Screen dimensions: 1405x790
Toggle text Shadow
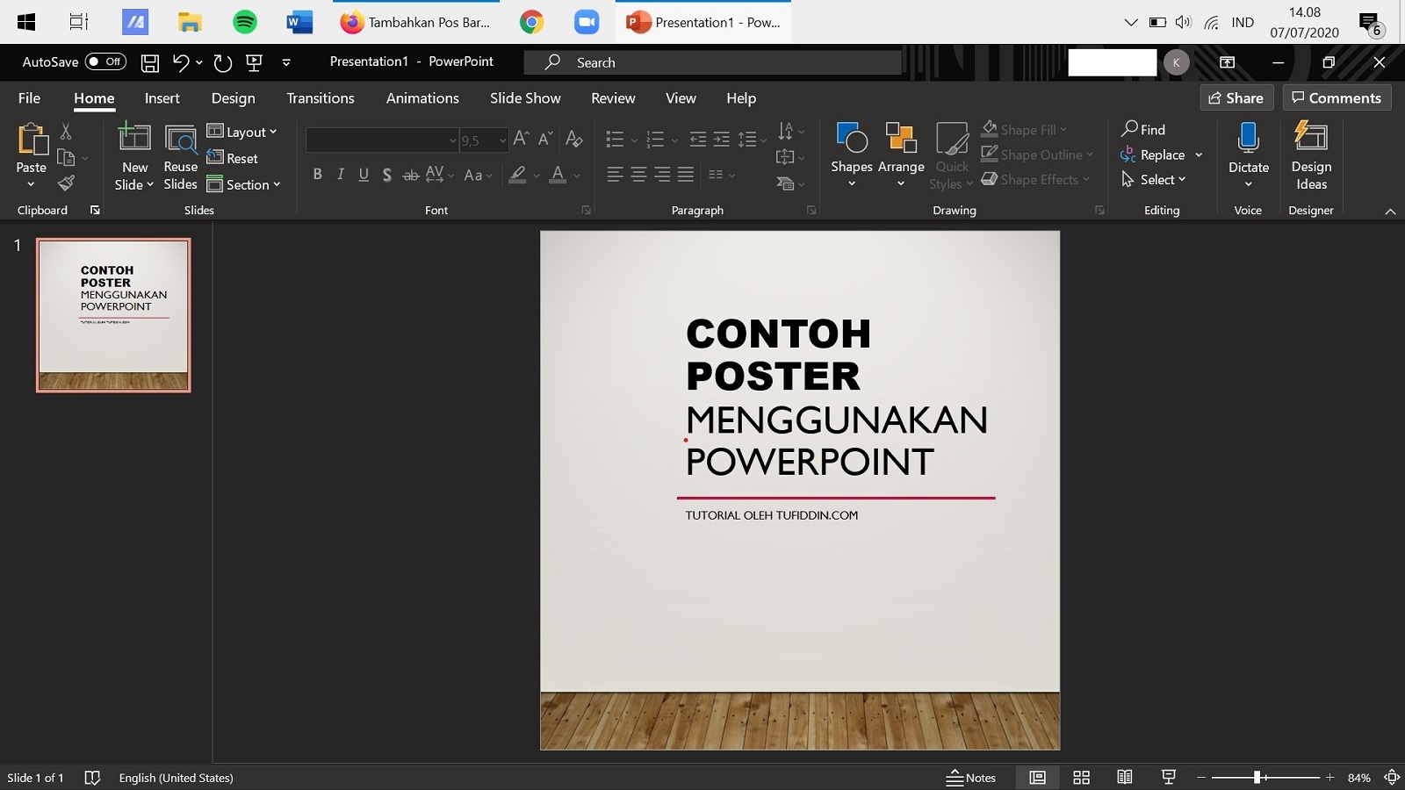386,175
